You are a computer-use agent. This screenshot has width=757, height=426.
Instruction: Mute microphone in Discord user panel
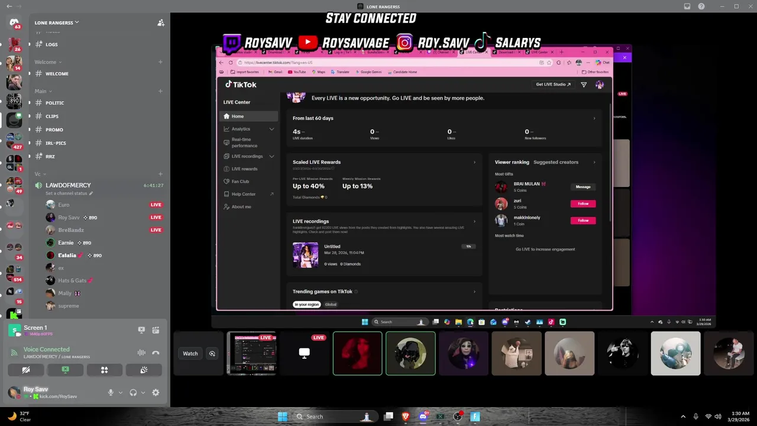click(111, 392)
